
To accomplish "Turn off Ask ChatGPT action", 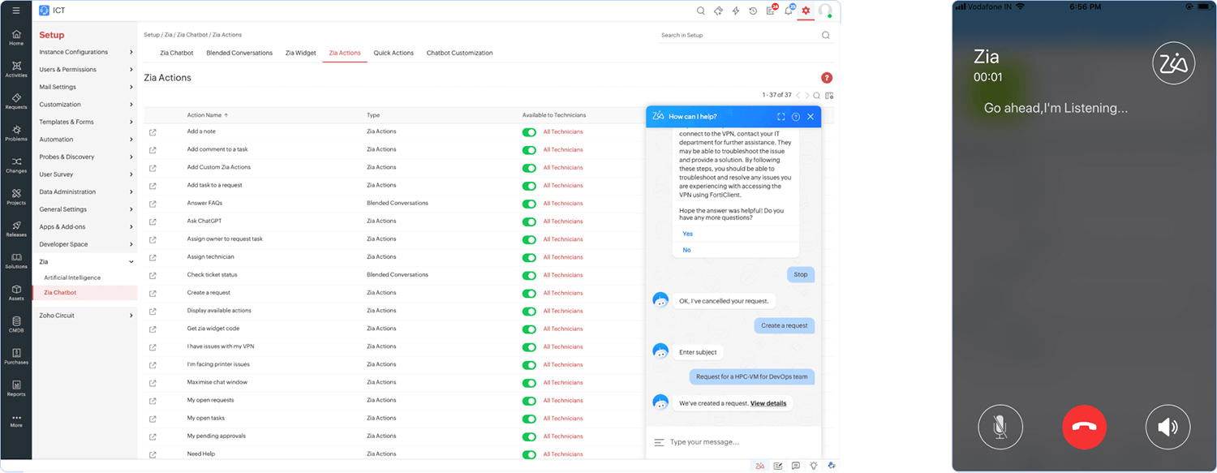I will (529, 221).
